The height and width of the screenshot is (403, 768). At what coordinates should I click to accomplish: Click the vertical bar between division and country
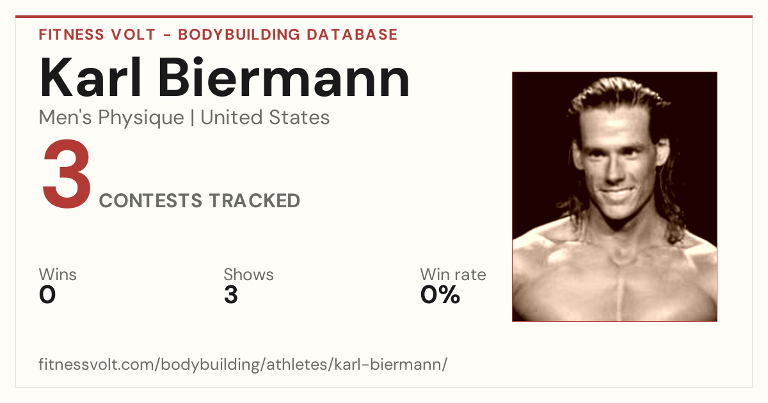(193, 118)
